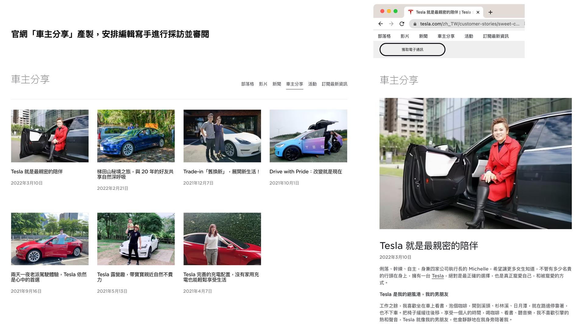Image resolution: width=585 pixels, height=335 pixels.
Task: Click the date 2021年12月7日
Action: (x=198, y=183)
